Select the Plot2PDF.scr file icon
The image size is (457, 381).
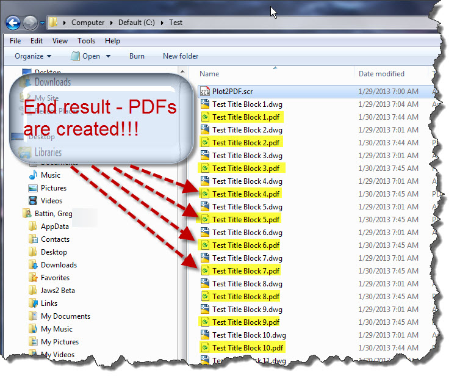click(205, 92)
